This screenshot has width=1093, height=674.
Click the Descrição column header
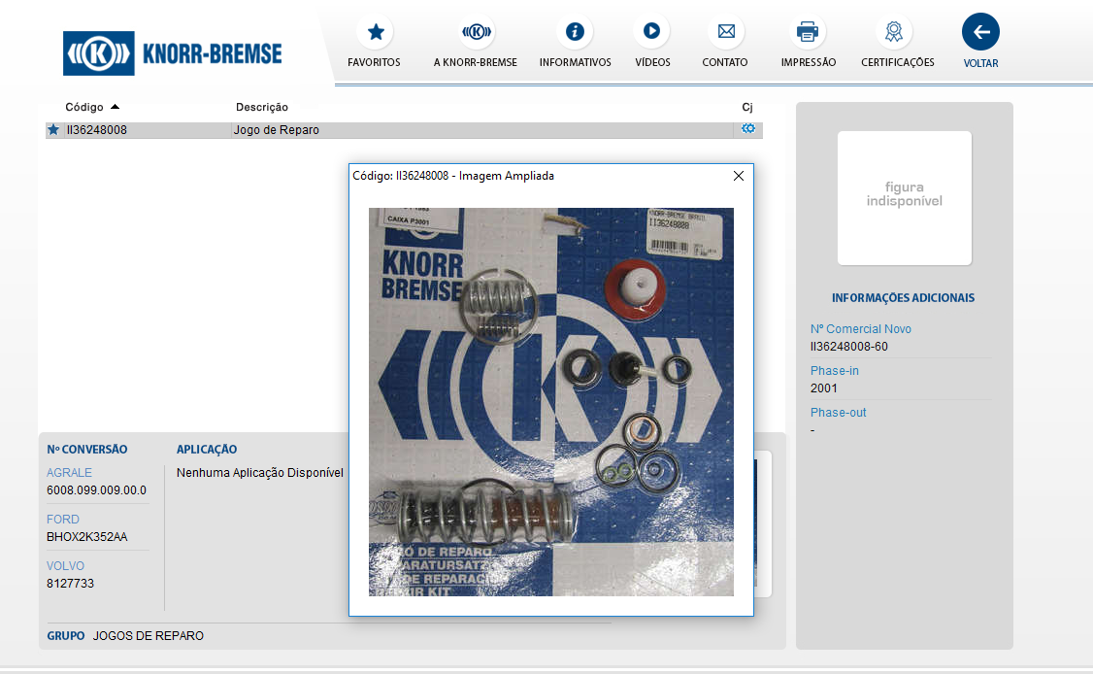262,107
